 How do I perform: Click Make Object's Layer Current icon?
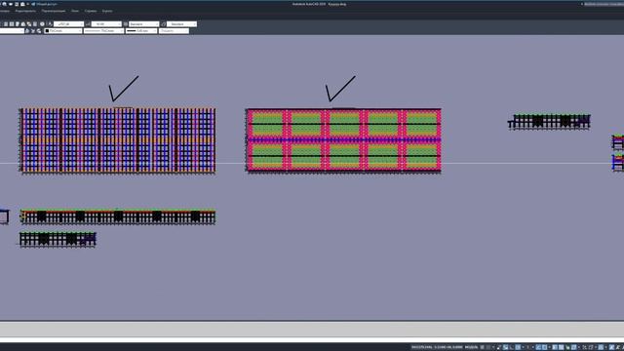pos(27,30)
